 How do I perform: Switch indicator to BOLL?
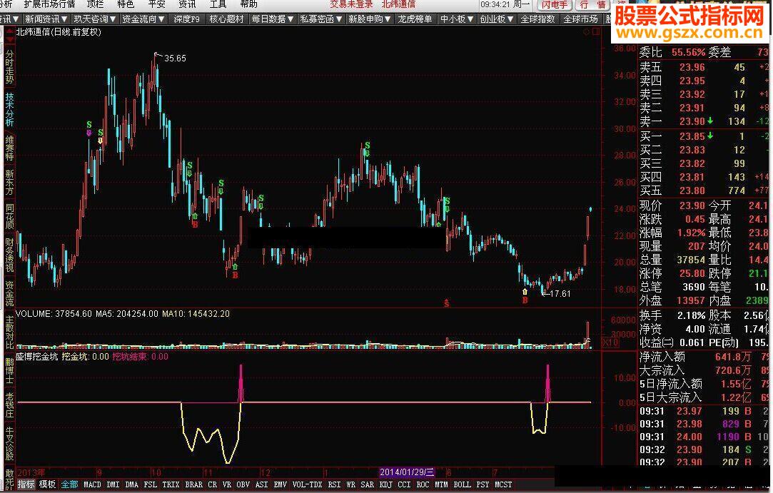462,484
